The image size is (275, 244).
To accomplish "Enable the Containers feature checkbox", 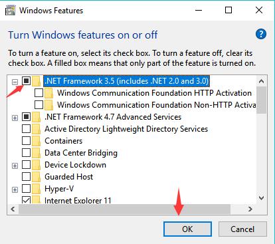I will tap(26, 141).
